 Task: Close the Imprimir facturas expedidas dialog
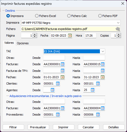(123, 4)
